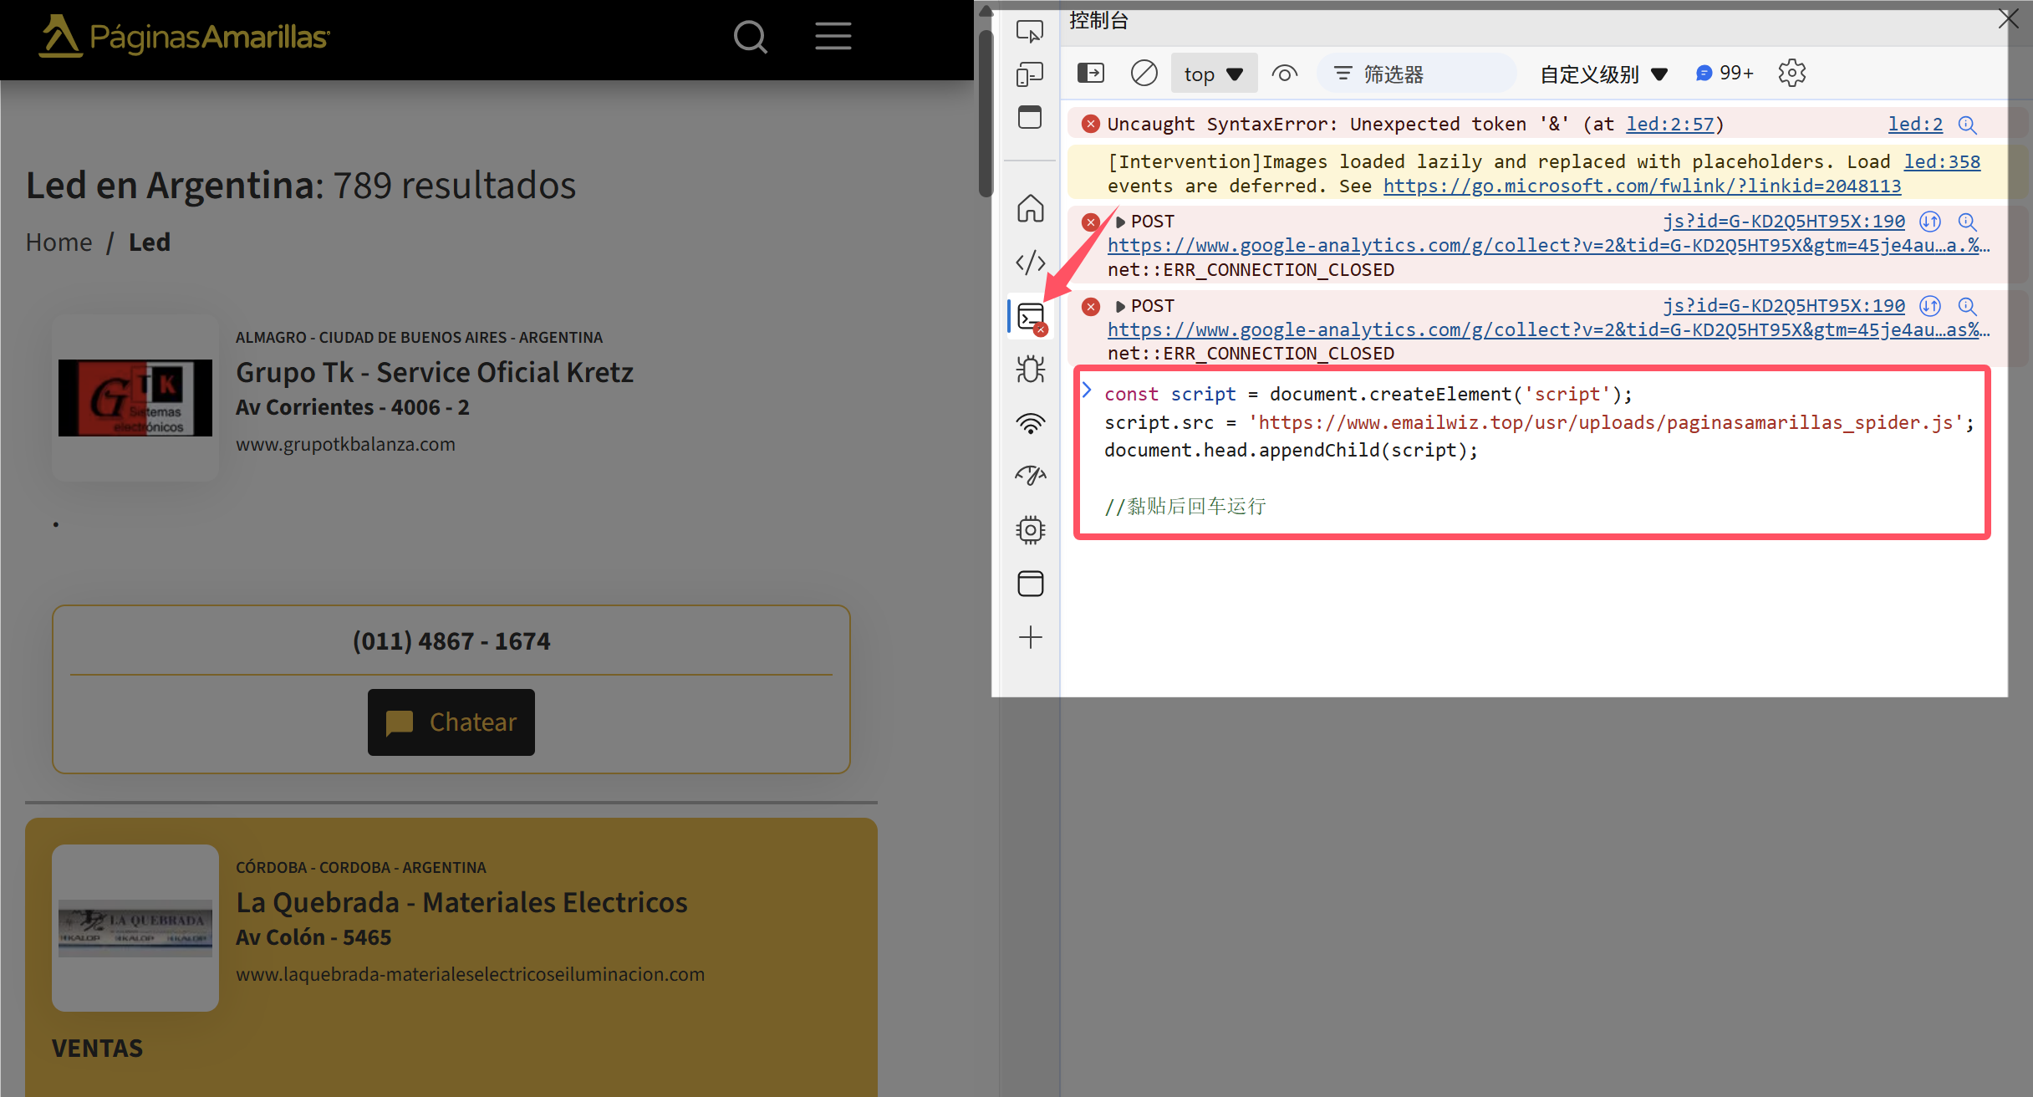This screenshot has height=1097, width=2033.
Task: Open the 自定义级别 log level dropdown
Action: pyautogui.click(x=1604, y=74)
